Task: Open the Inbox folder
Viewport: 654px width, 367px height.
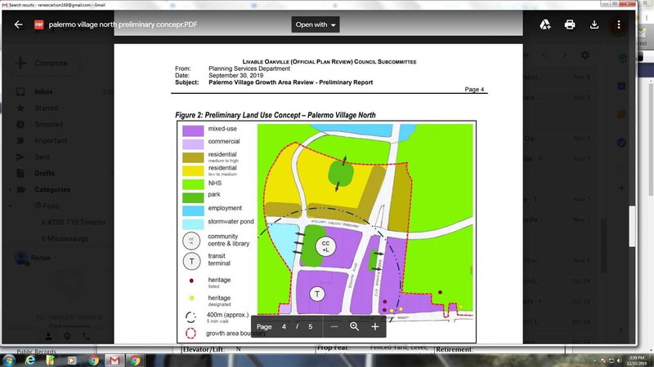Action: coord(43,92)
